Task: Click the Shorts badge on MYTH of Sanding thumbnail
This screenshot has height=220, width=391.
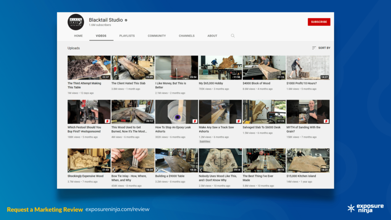Action: [x=326, y=121]
